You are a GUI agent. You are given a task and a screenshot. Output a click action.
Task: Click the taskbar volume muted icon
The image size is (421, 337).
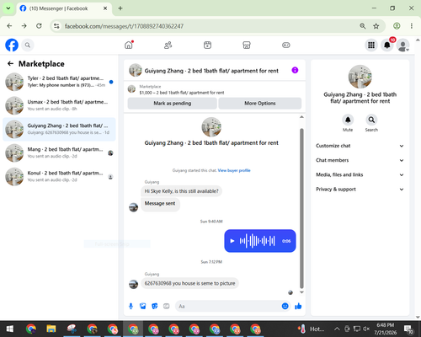click(x=366, y=329)
